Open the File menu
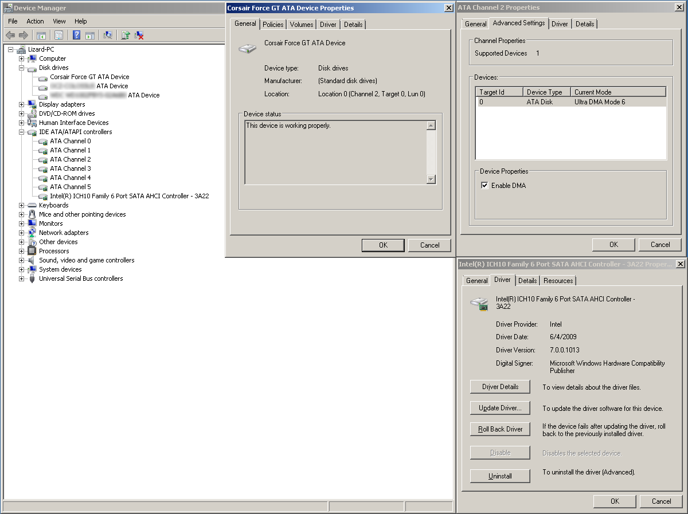 (13, 21)
